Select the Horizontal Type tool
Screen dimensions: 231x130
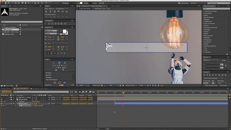tap(29, 3)
